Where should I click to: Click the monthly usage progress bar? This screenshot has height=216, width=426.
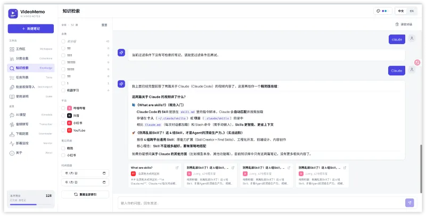30,204
